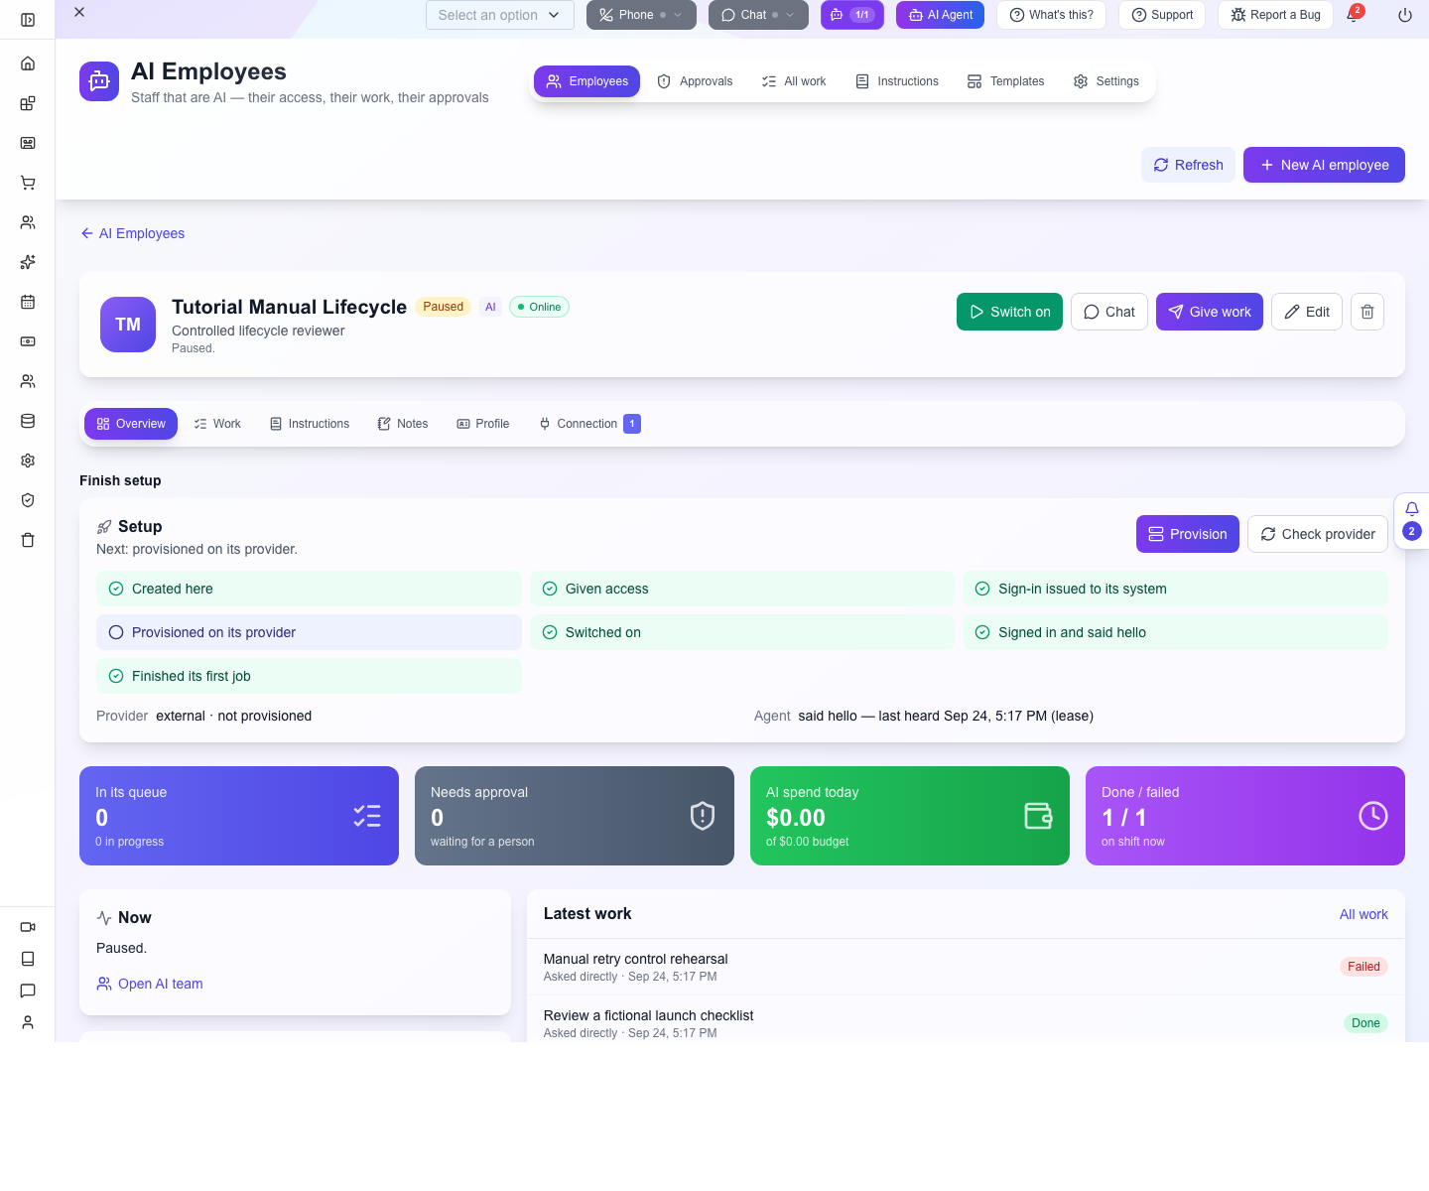Open the All work link

point(1364,914)
